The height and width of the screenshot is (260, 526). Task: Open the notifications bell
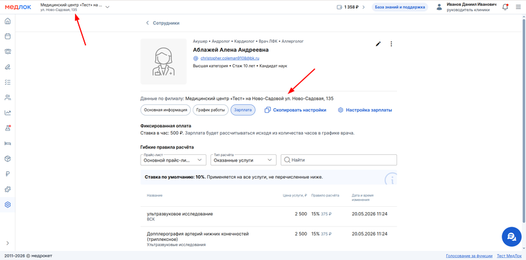tap(505, 7)
